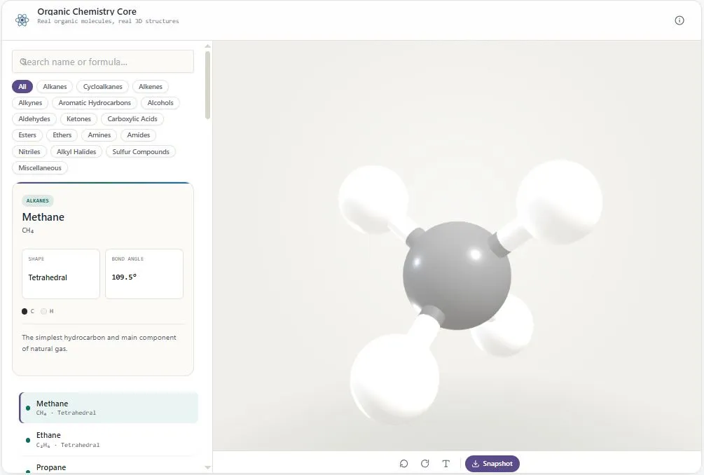Click the atom logo icon in the header
The image size is (704, 475).
[22, 20]
